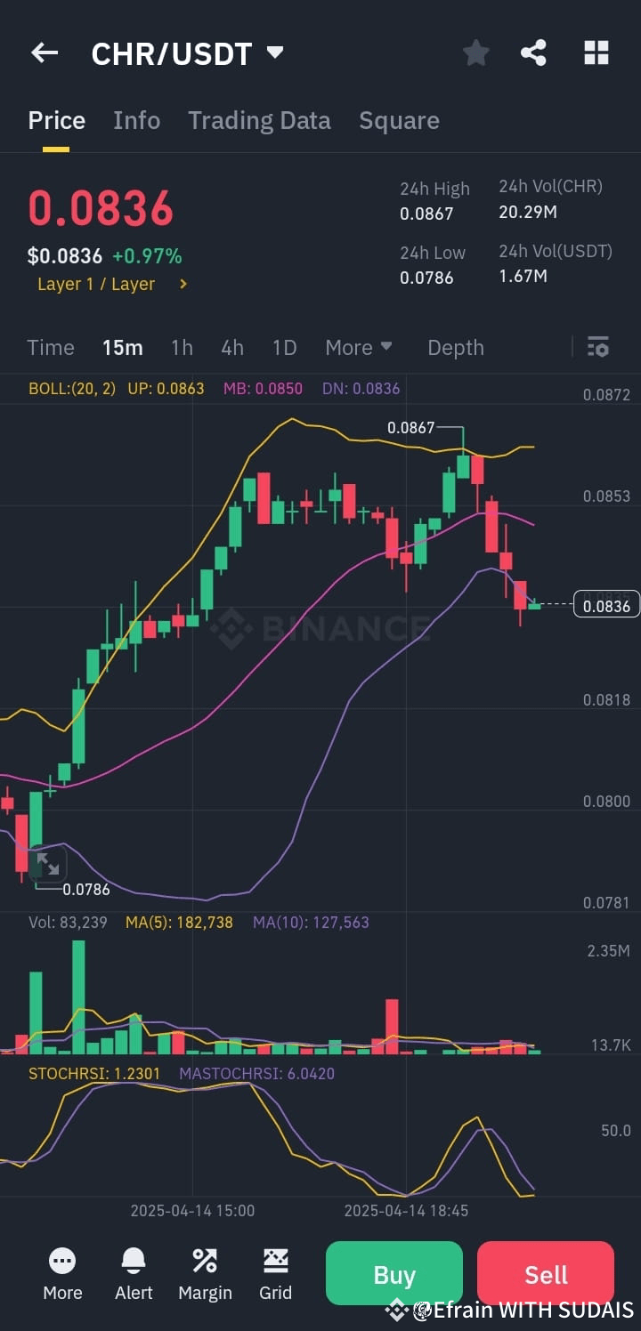Open Grid trading from the bottom bar
The width and height of the screenshot is (641, 1331).
coord(275,1274)
